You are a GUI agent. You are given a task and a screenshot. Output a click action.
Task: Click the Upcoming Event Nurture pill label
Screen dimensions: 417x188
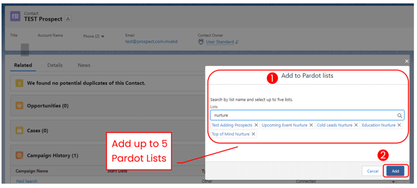285,125
